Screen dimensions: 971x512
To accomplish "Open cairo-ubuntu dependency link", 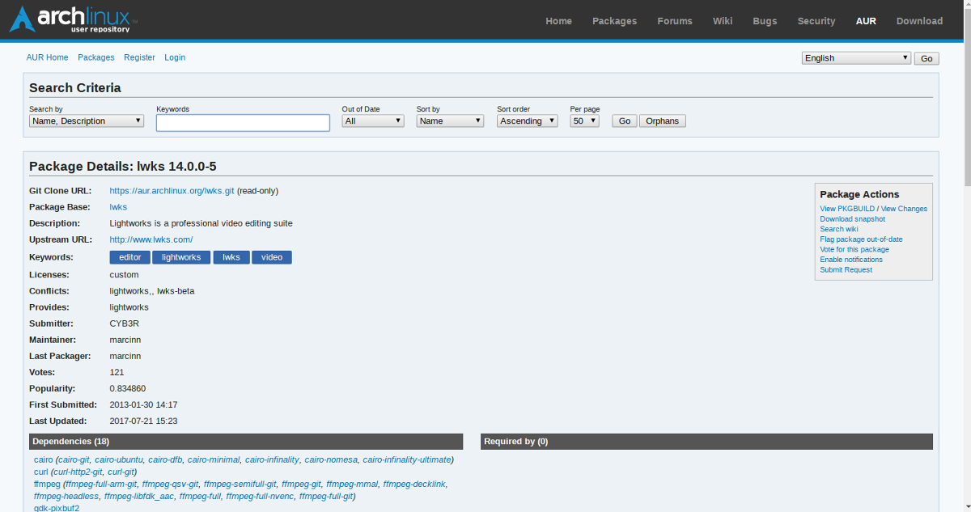I will coord(119,459).
